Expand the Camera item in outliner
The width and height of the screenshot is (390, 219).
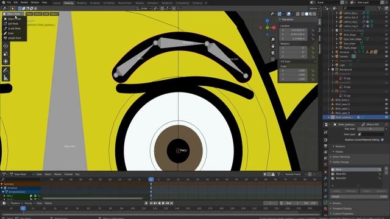coord(333,57)
